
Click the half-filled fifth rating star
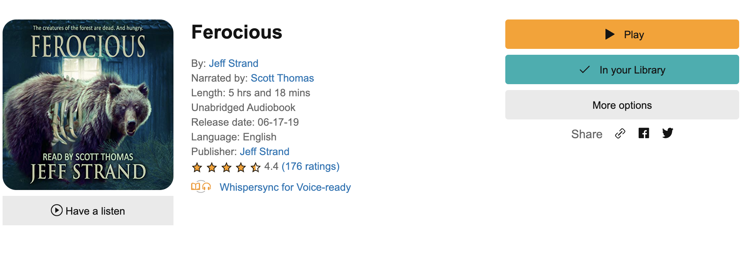[256, 168]
